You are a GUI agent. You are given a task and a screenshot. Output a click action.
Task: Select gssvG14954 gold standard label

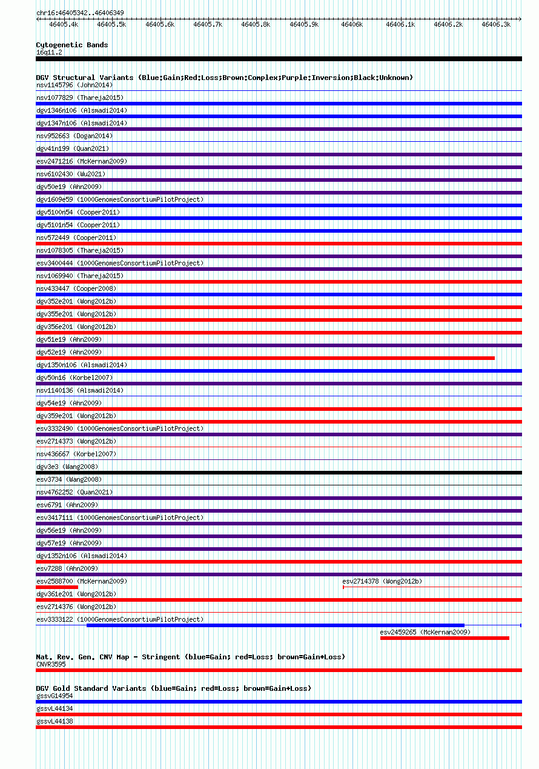pyautogui.click(x=55, y=696)
